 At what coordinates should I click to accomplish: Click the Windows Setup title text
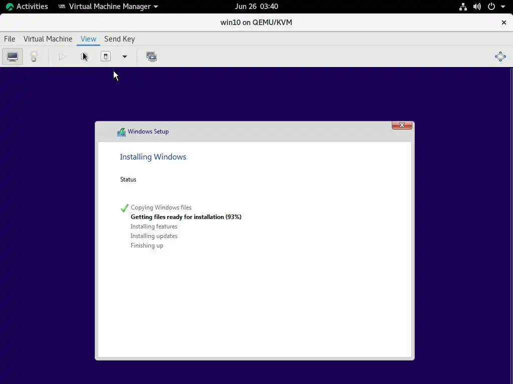tap(148, 131)
